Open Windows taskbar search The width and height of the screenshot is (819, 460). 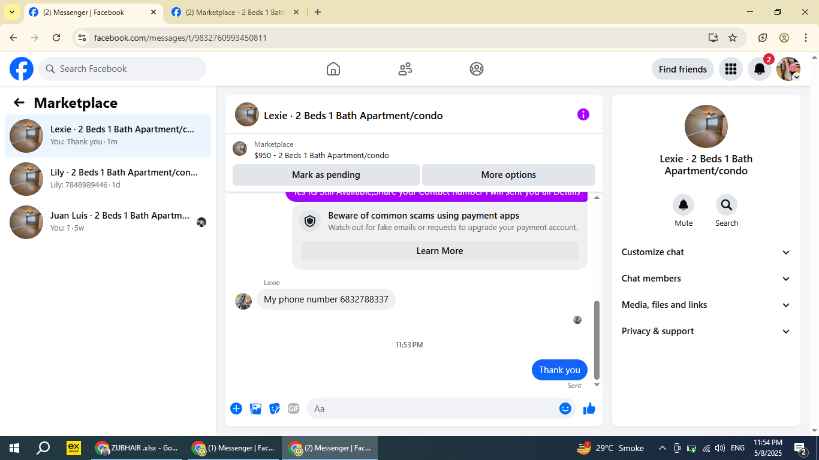(x=43, y=448)
